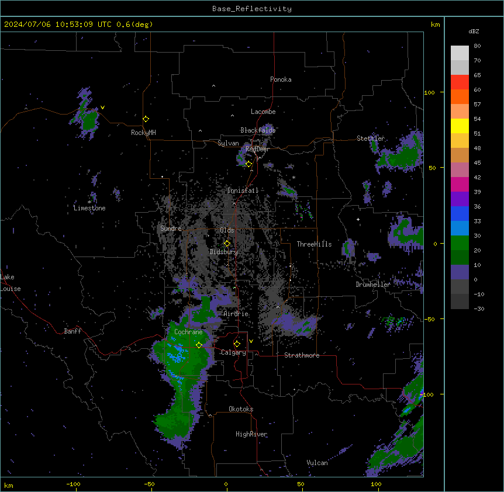This screenshot has width=504, height=492.
Task: Pick the dark green 10-20 dBZ swatch
Action: tap(460, 258)
